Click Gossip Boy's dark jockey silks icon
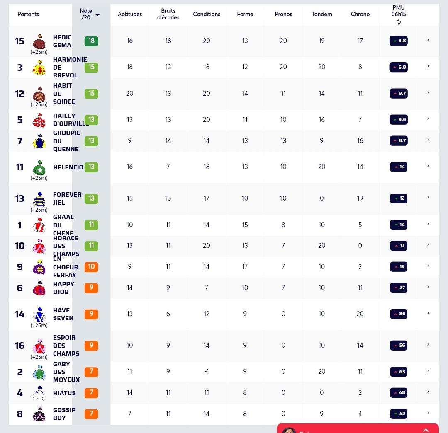448x433 pixels. [x=39, y=414]
